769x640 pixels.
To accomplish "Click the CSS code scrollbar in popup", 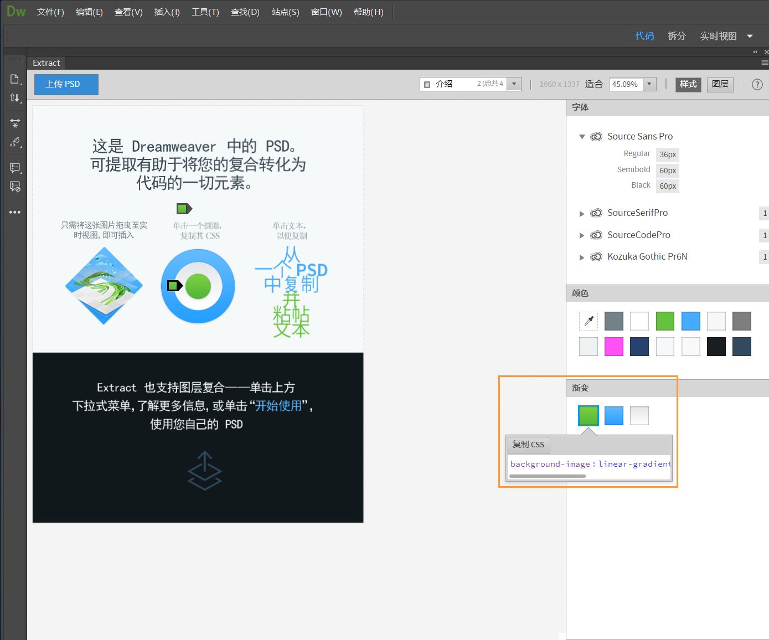I will [548, 476].
